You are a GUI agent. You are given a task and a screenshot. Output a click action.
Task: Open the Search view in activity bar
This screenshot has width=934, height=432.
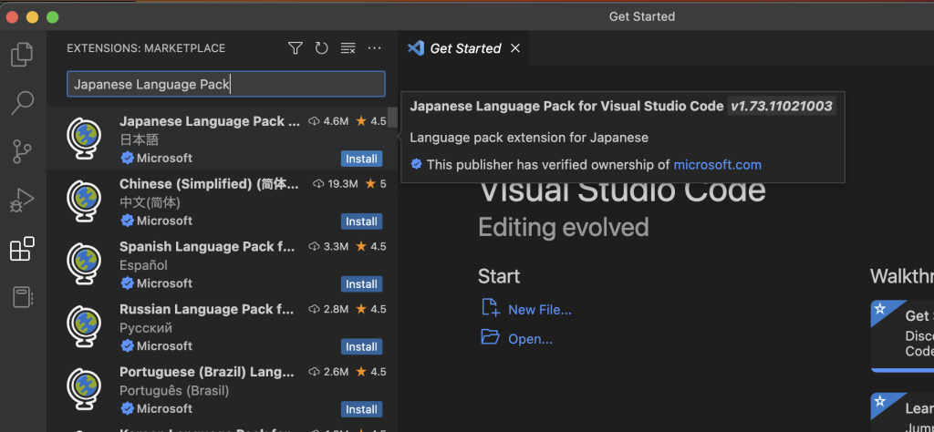click(x=22, y=102)
